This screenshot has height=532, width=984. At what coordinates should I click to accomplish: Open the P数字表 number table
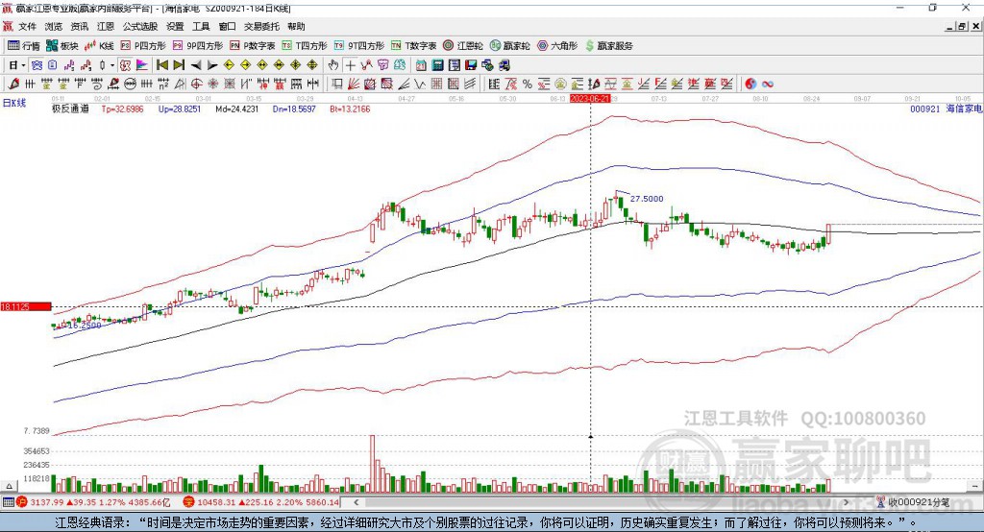tap(253, 46)
